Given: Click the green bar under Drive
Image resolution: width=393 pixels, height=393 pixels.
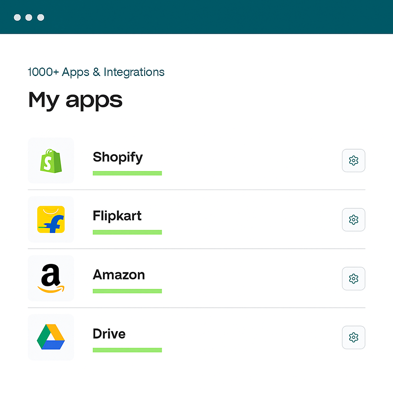Looking at the screenshot, I should coord(127,350).
